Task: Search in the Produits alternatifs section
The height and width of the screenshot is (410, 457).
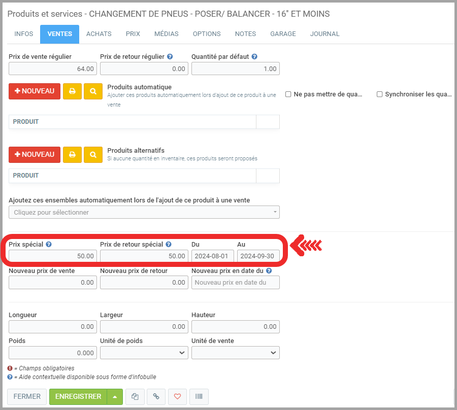Action: point(93,155)
